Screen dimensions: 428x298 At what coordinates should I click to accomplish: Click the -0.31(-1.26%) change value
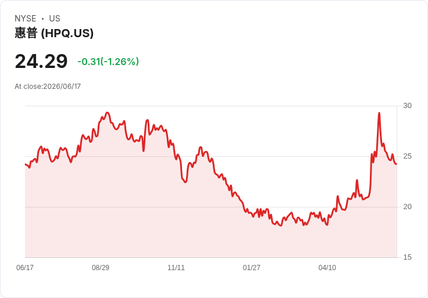(108, 62)
